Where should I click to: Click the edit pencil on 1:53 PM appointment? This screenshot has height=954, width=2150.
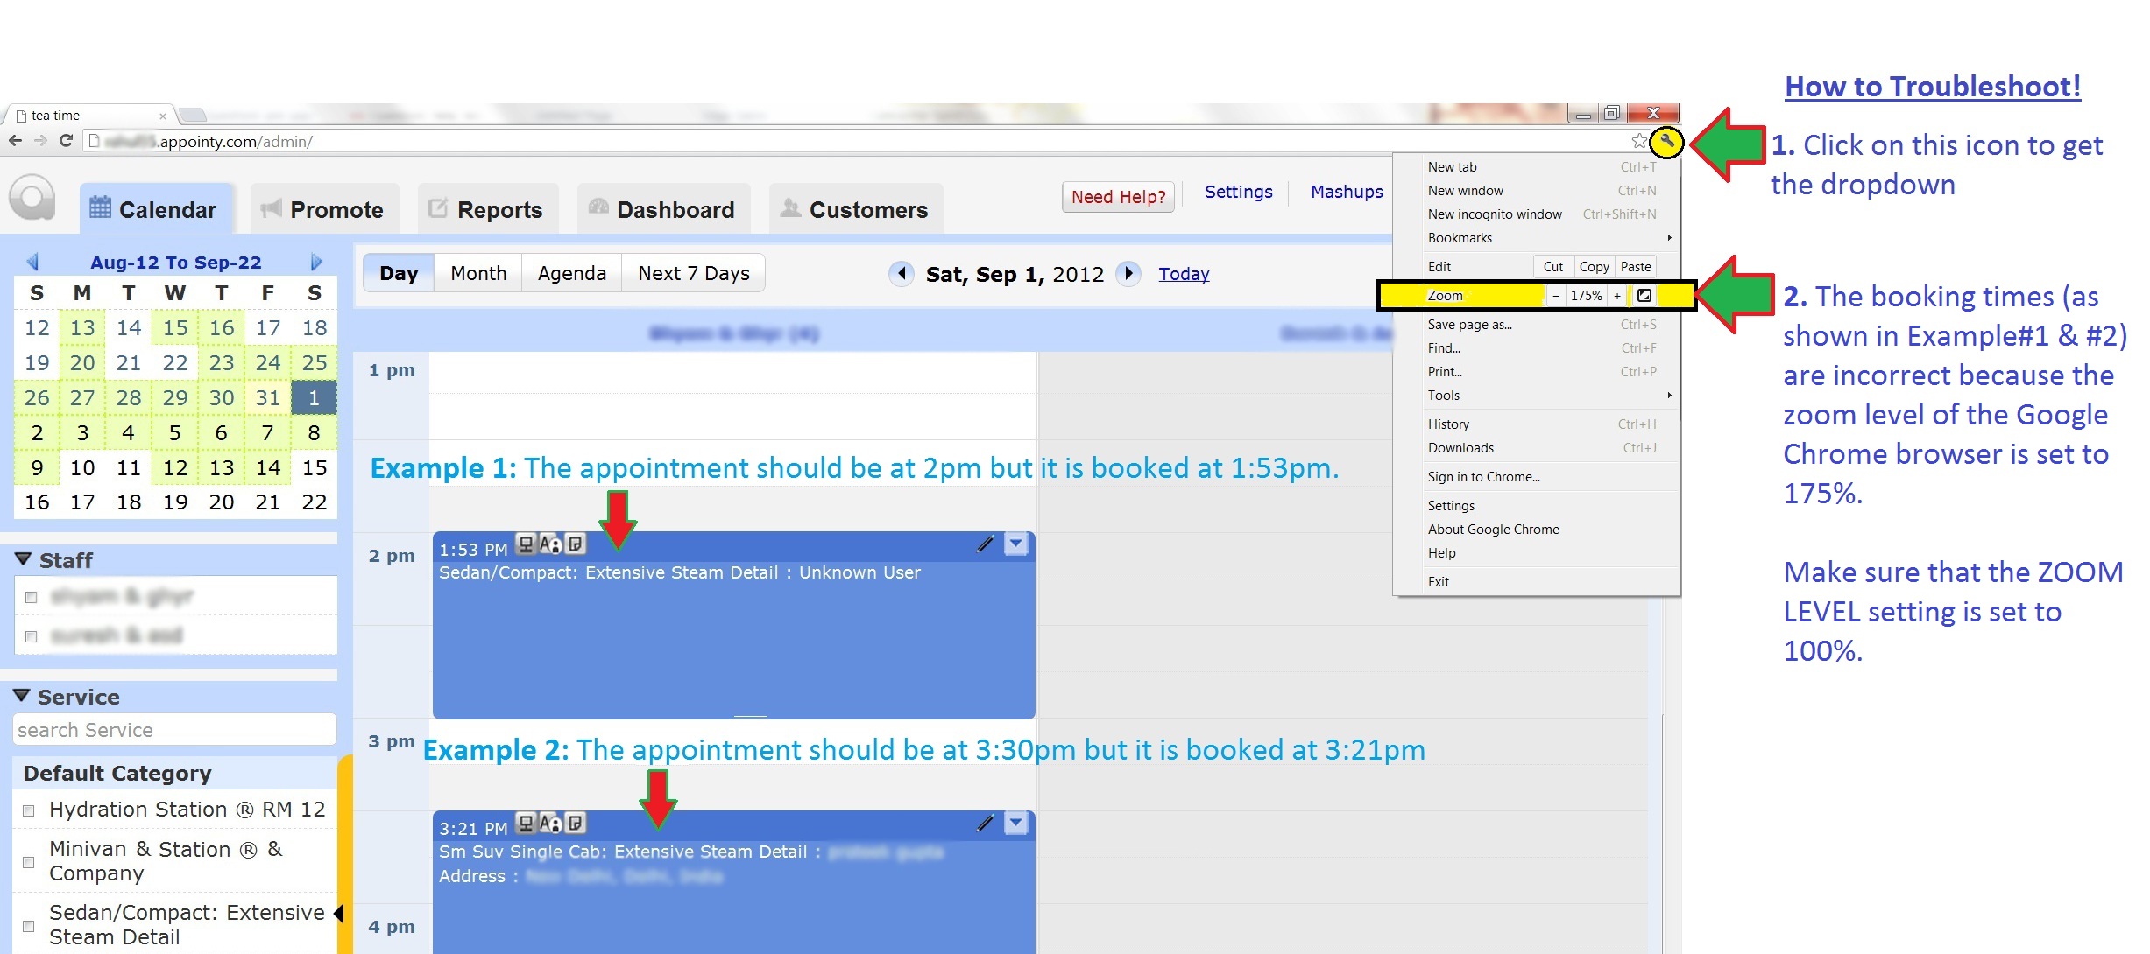tap(986, 544)
